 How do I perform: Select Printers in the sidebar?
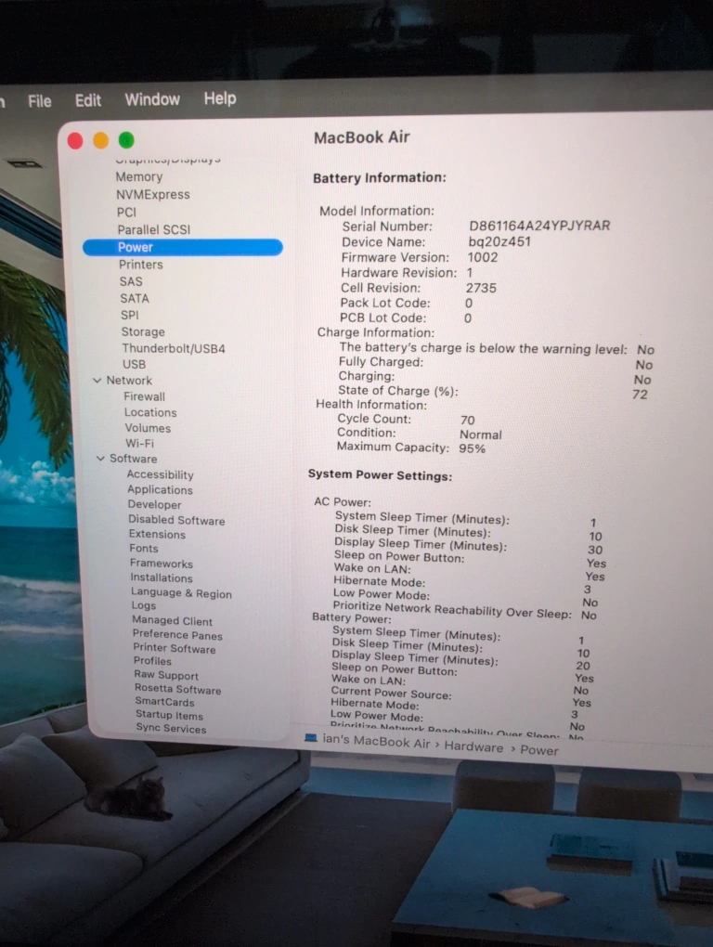141,265
